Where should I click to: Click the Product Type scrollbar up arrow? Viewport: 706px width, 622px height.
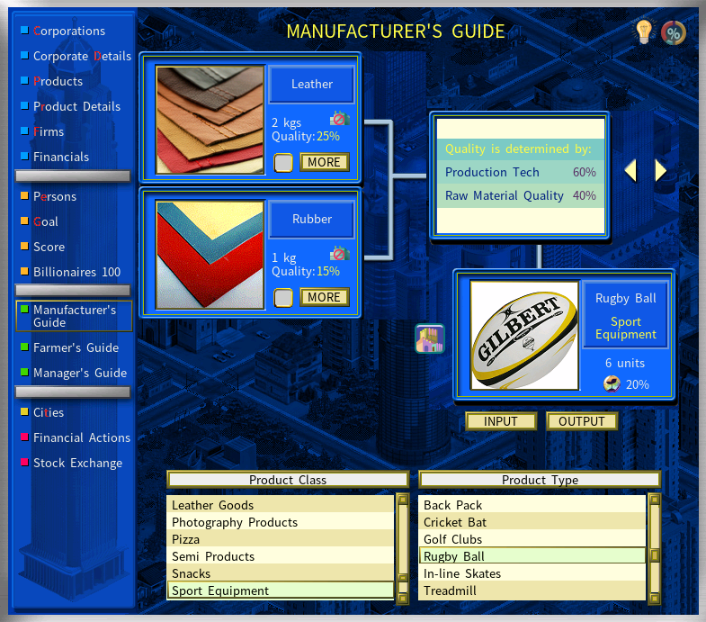point(654,499)
